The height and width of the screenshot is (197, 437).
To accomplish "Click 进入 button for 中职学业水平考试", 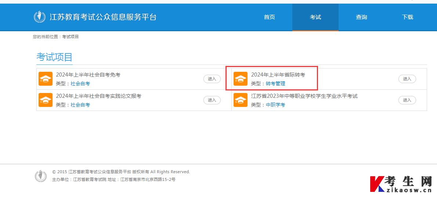I will pyautogui.click(x=407, y=100).
